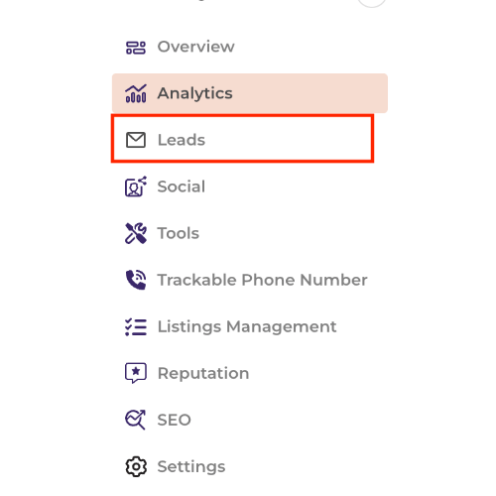The width and height of the screenshot is (496, 496).
Task: Click the Settings gear icon
Action: tap(136, 466)
